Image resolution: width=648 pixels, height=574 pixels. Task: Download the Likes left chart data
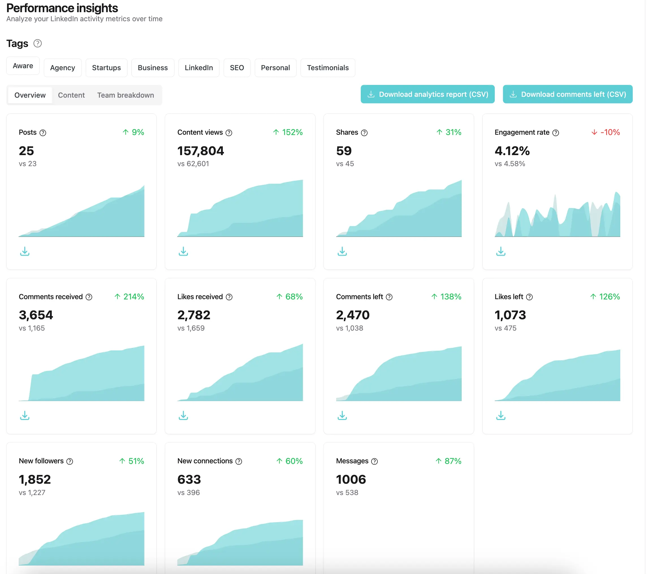(501, 416)
